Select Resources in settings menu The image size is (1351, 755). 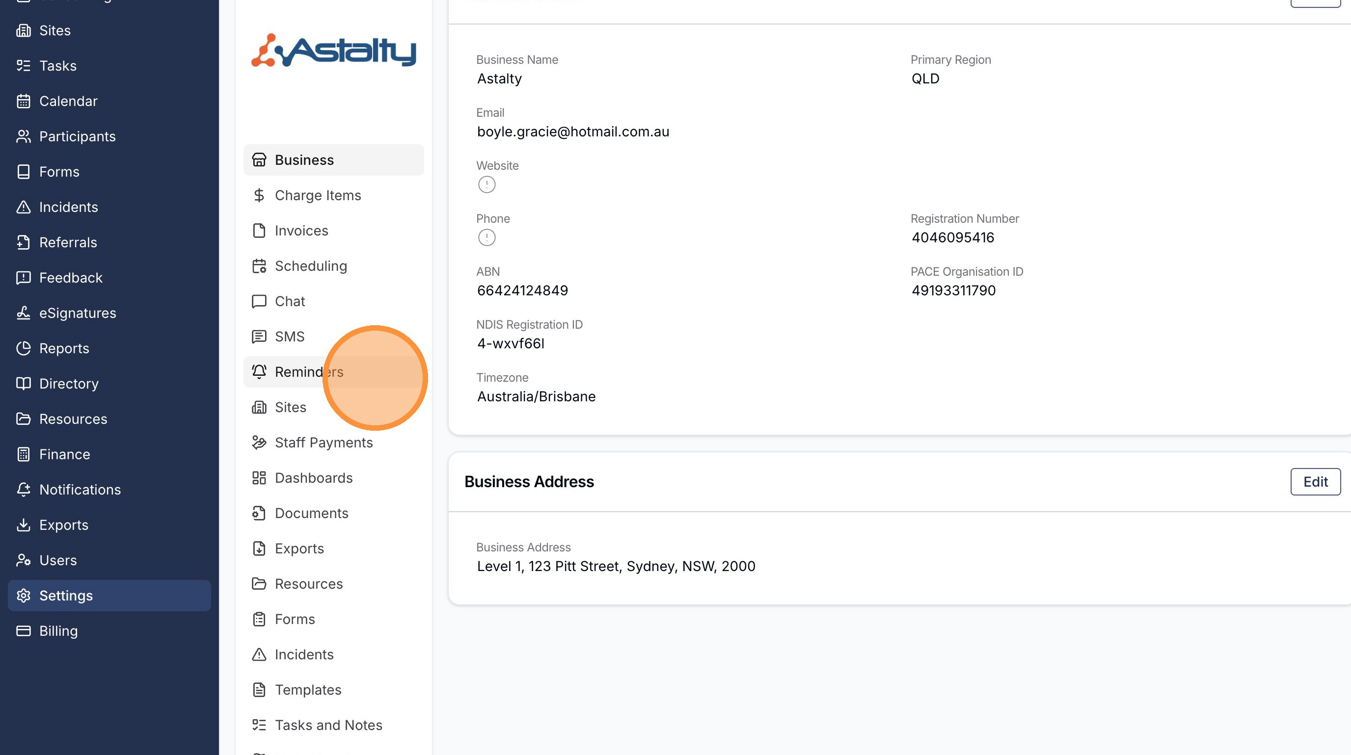333,584
